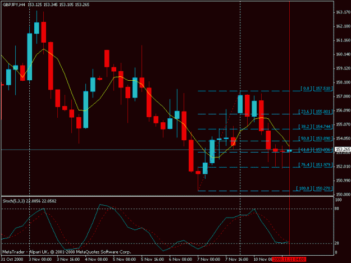
Task: Click the 150.000 price scale label
Action: [343, 195]
